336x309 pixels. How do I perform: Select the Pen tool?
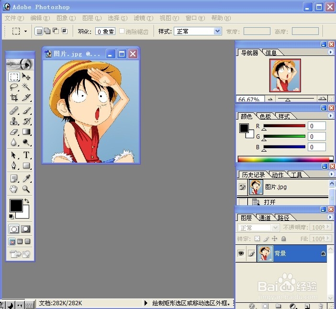tap(14, 166)
